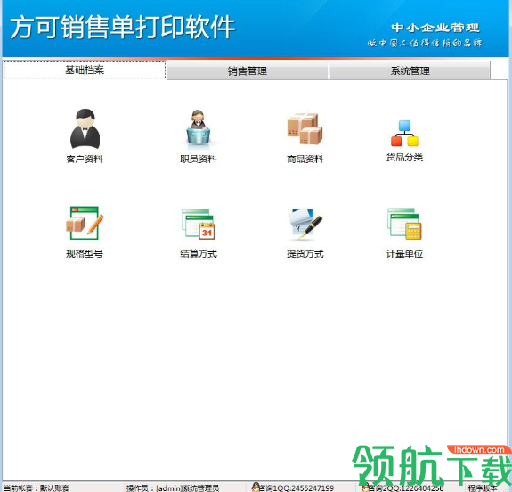
Task: Open the 客户资料 customer icon
Action: click(x=85, y=129)
